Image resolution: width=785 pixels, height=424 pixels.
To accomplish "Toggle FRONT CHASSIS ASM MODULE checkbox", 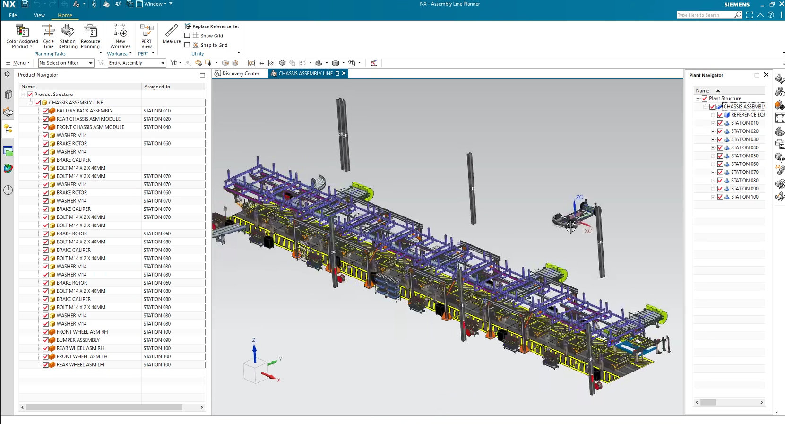I will (x=45, y=127).
